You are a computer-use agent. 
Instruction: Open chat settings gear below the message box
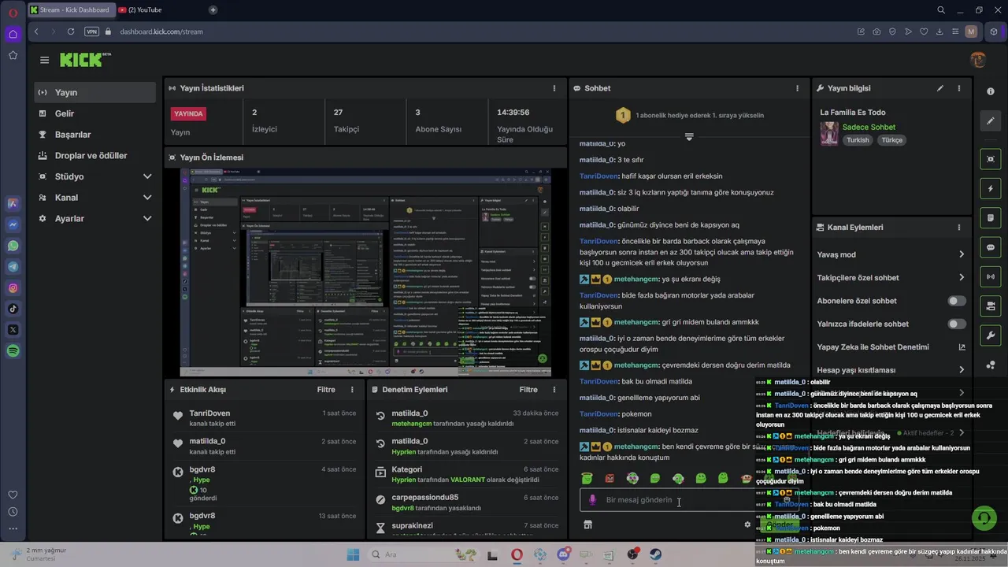pyautogui.click(x=747, y=524)
